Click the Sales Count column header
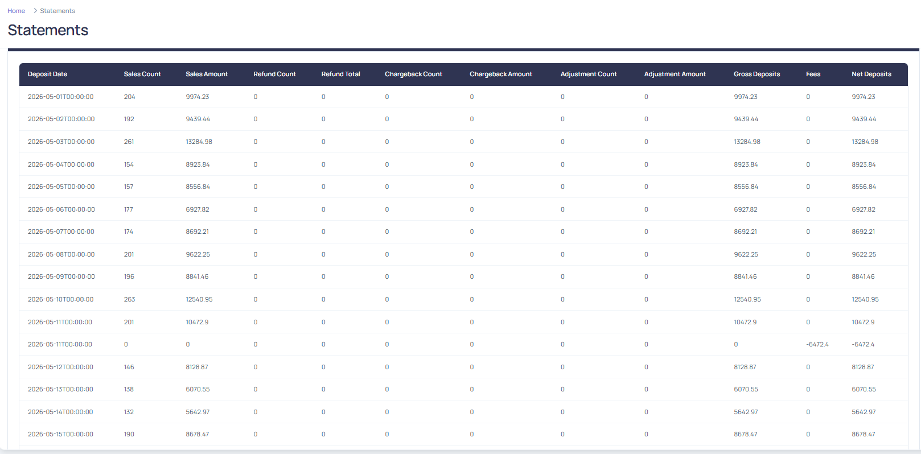This screenshot has width=921, height=454. pyautogui.click(x=142, y=74)
